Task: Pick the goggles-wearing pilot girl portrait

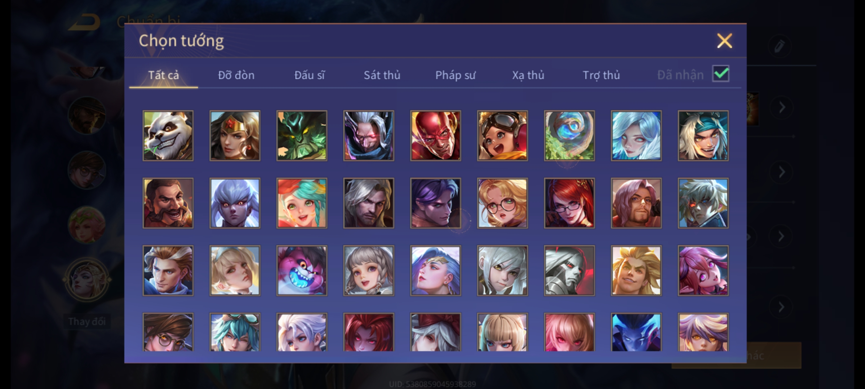Action: [502, 135]
